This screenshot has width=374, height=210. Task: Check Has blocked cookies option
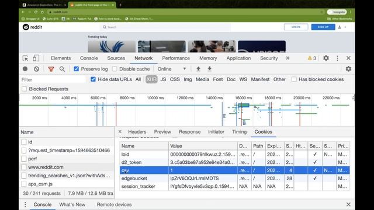(x=294, y=79)
